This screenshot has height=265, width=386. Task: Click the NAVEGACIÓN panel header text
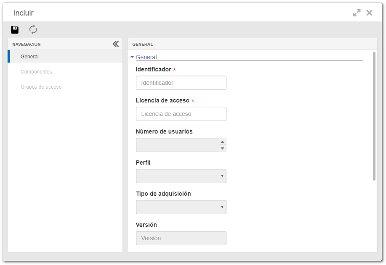point(27,45)
